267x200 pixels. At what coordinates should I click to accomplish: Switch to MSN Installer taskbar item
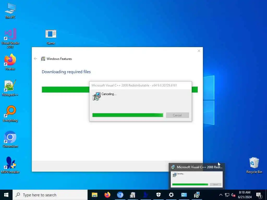pyautogui.click(x=145, y=195)
